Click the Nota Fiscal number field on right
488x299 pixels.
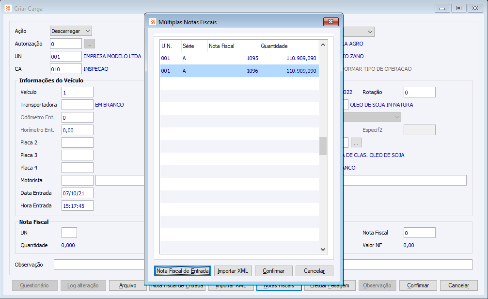420,233
